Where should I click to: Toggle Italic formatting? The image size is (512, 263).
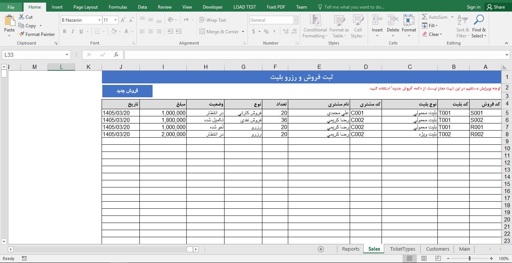(73, 31)
